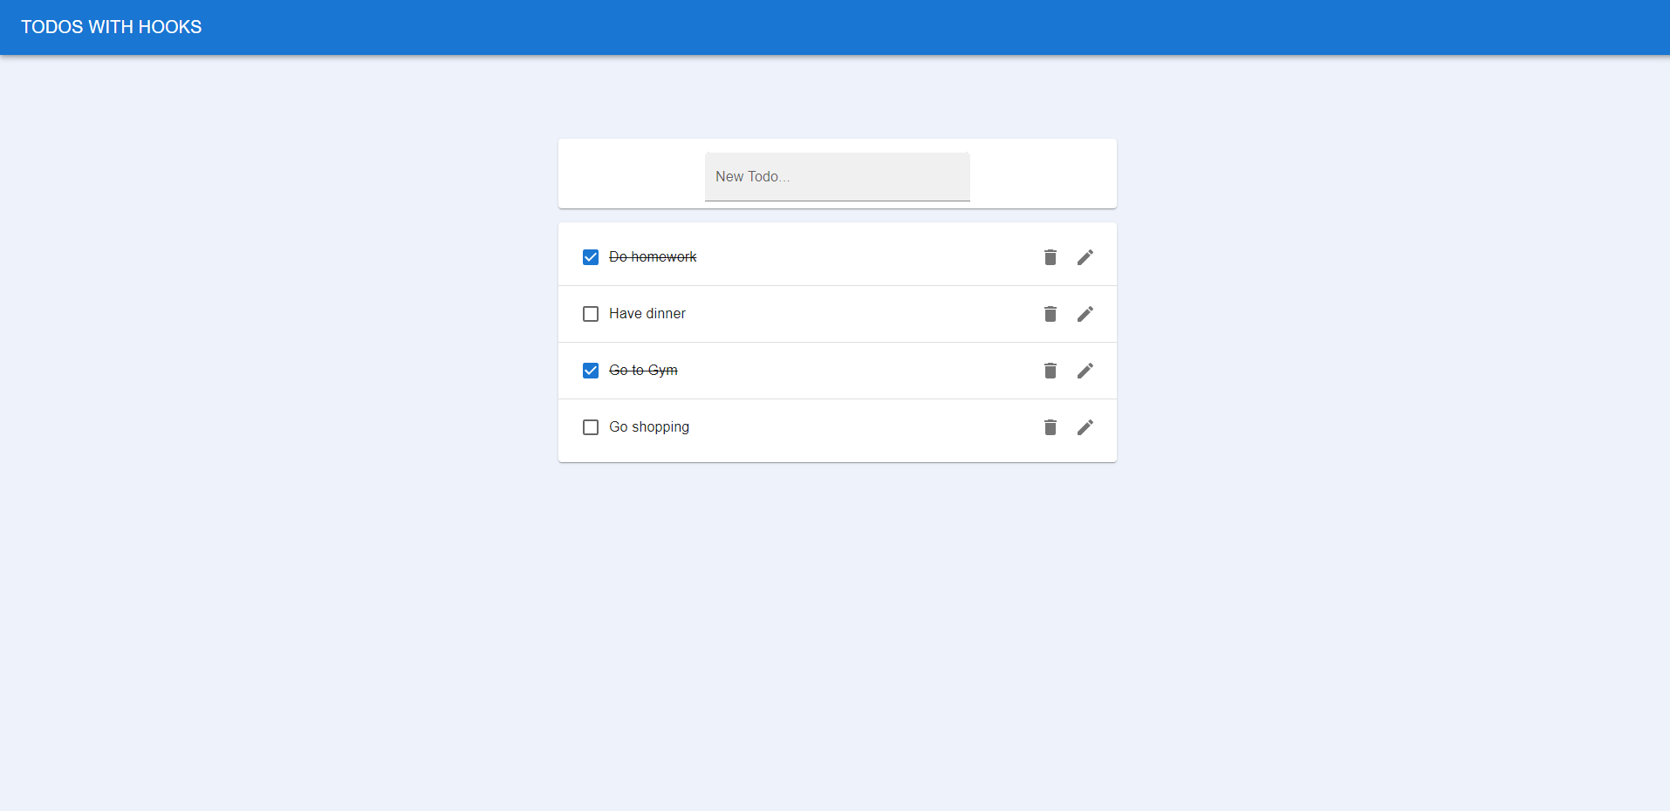Focus the New Todo input field

(838, 177)
